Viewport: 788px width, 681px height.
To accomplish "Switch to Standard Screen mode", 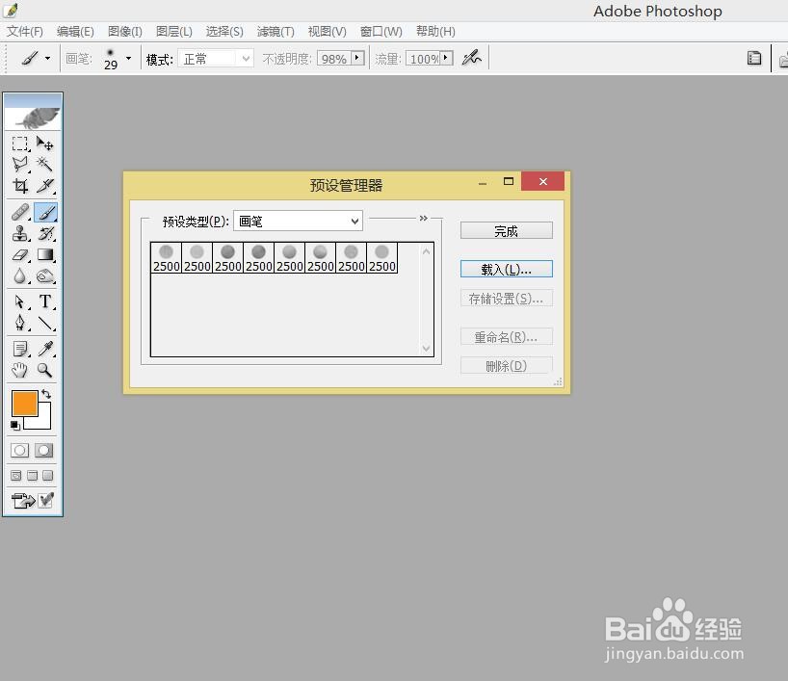I will click(16, 476).
